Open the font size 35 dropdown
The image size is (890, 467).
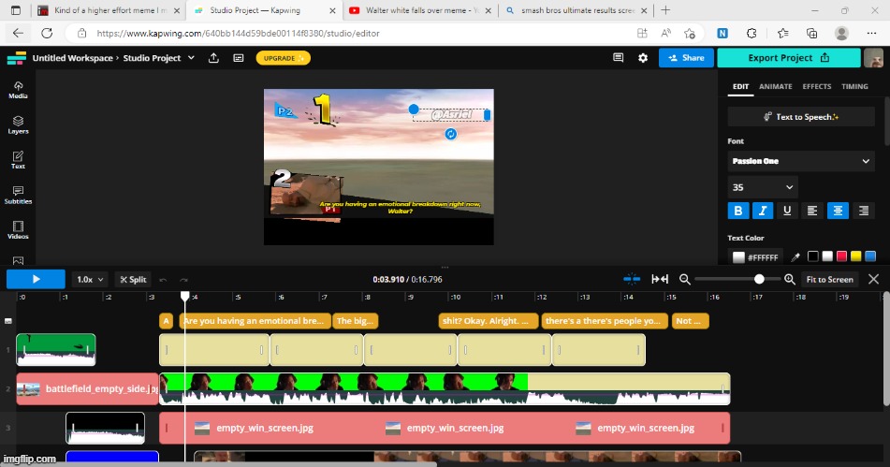point(763,187)
